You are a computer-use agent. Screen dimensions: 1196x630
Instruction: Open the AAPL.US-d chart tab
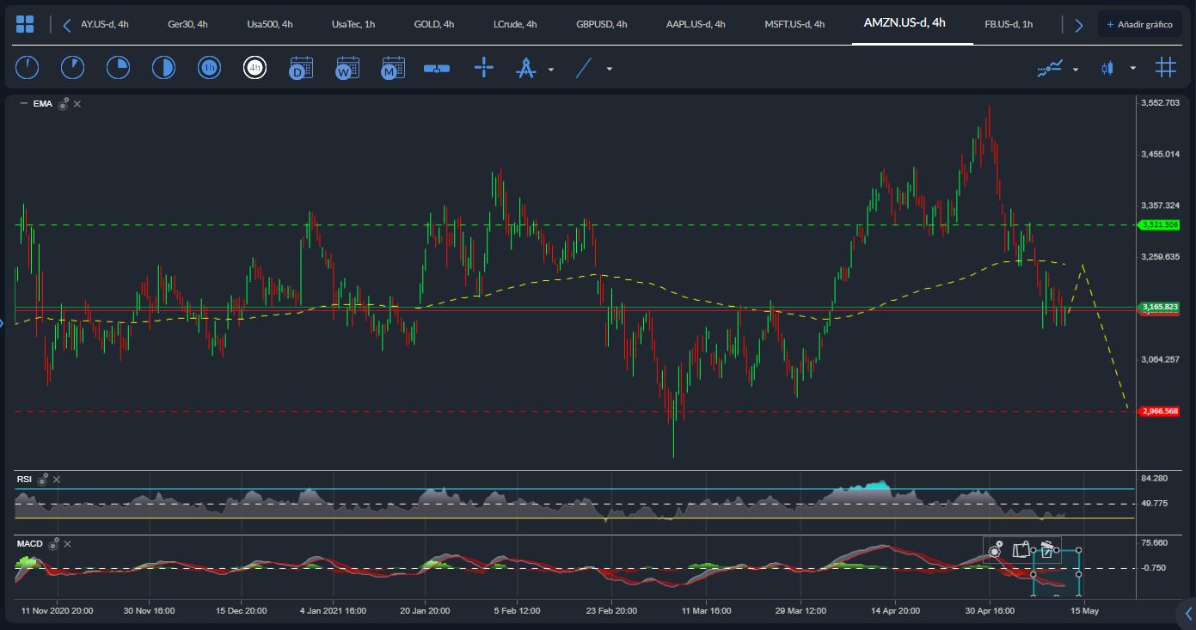(695, 24)
